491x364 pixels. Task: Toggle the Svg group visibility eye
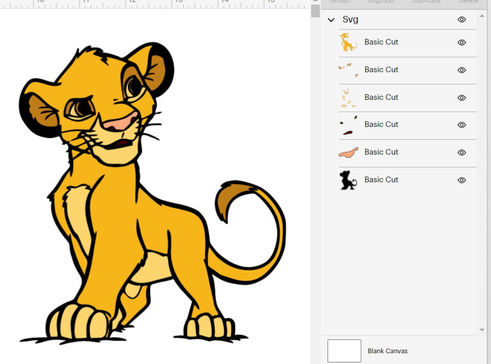click(x=461, y=19)
